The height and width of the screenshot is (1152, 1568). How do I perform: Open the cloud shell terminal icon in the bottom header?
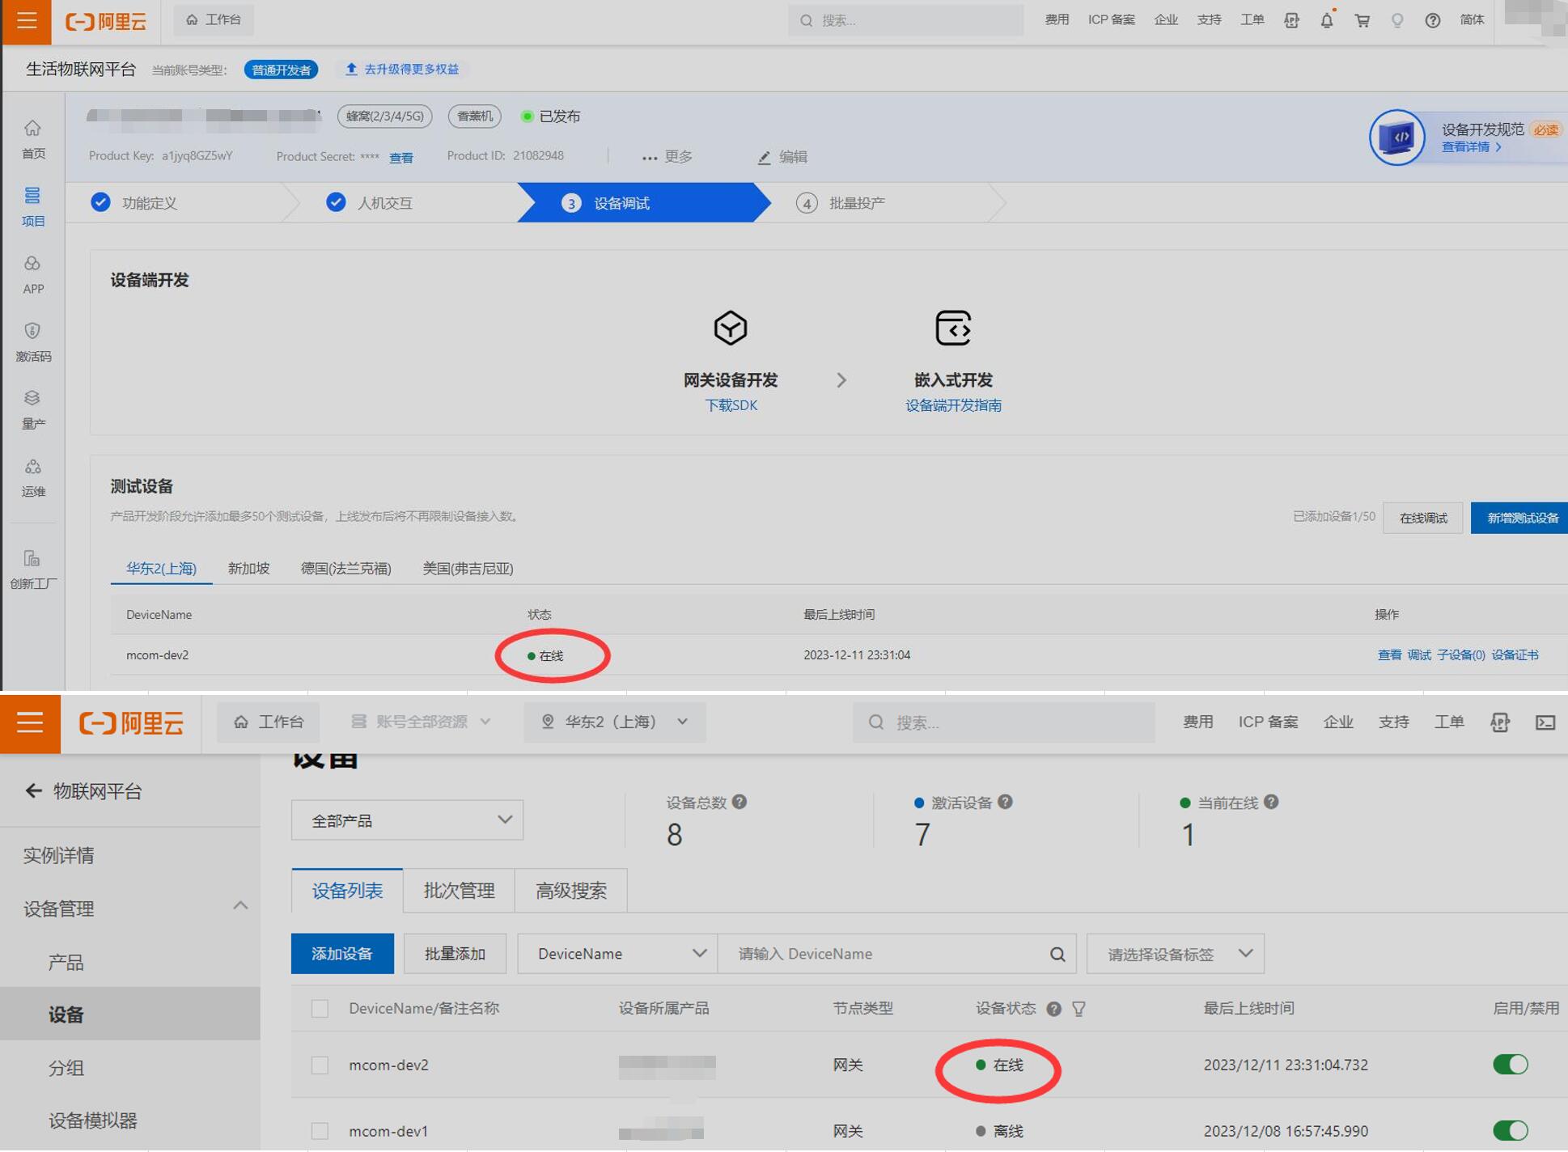1545,722
